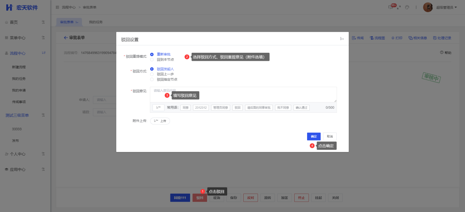The image size is (465, 212).
Task: Click the 打印 print icon
Action: click(x=396, y=38)
